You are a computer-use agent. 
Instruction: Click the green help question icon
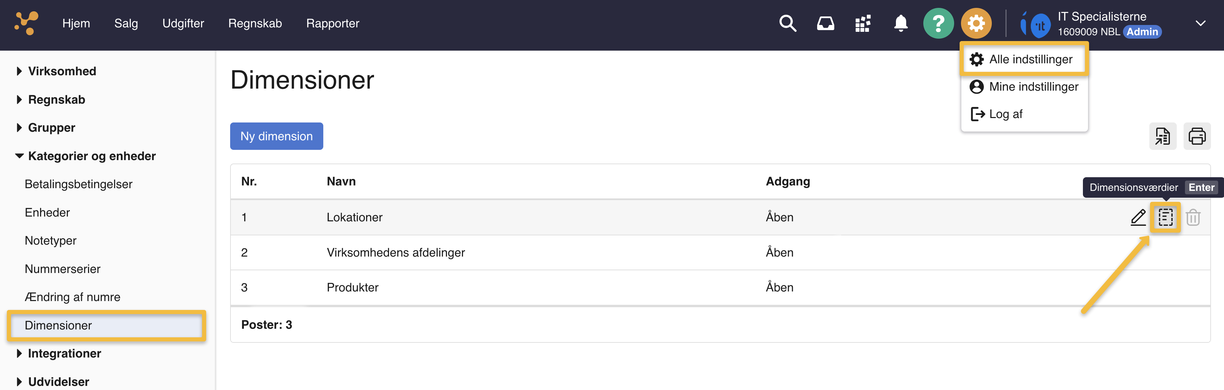(938, 23)
